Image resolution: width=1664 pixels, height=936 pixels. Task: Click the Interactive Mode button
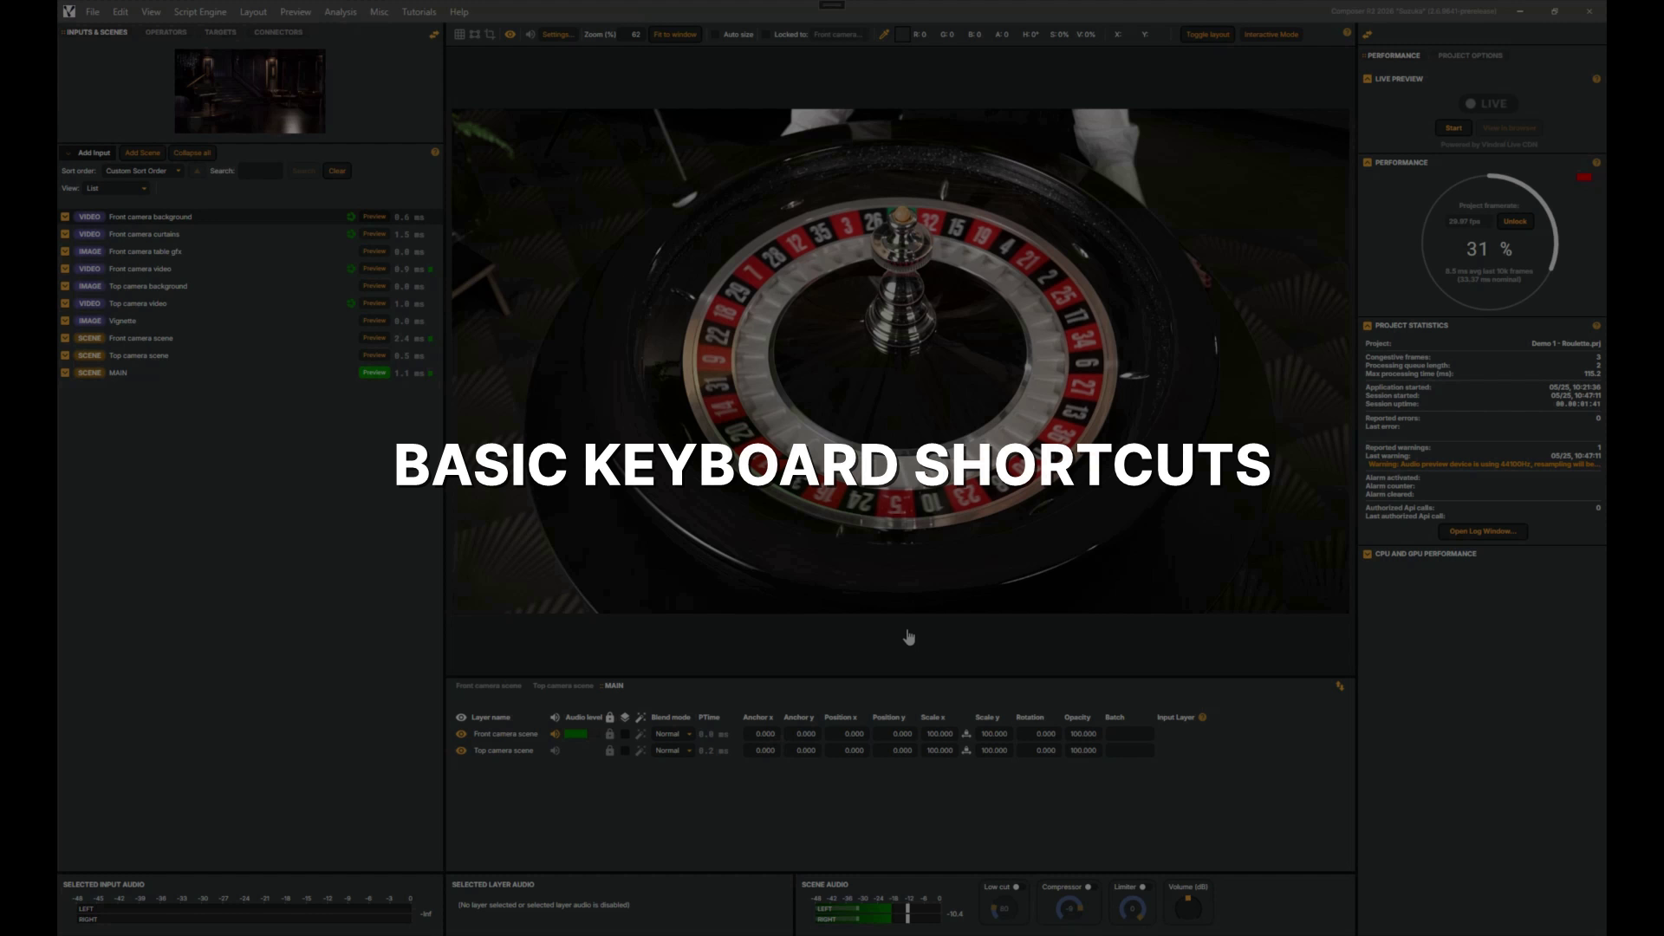pos(1271,35)
